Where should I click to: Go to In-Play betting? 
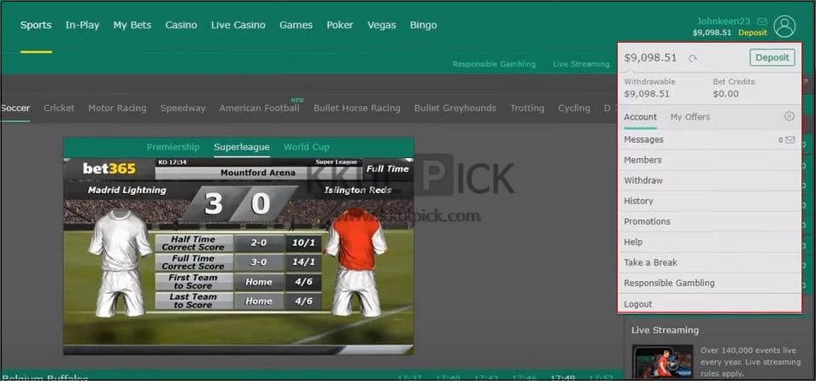[x=82, y=25]
